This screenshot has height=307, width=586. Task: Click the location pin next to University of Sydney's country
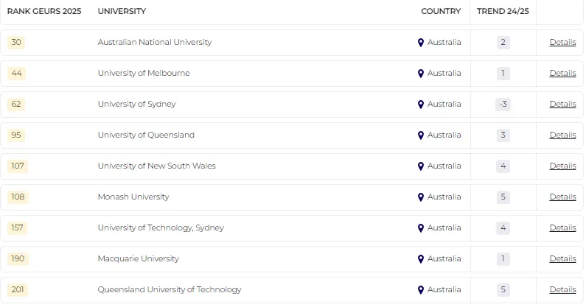pyautogui.click(x=421, y=105)
